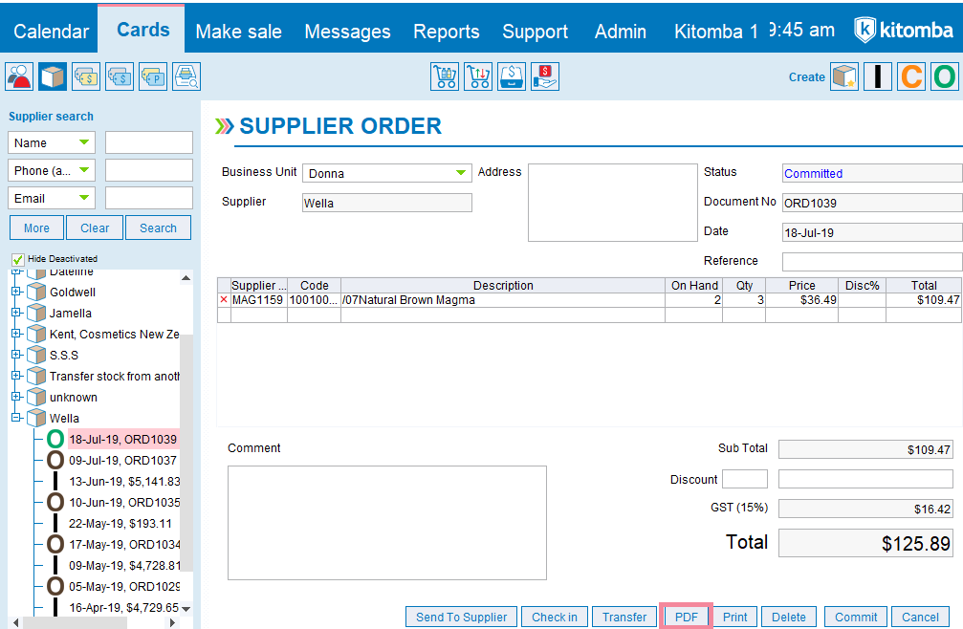
Task: Expand the unknown tree node
Action: pyautogui.click(x=16, y=397)
